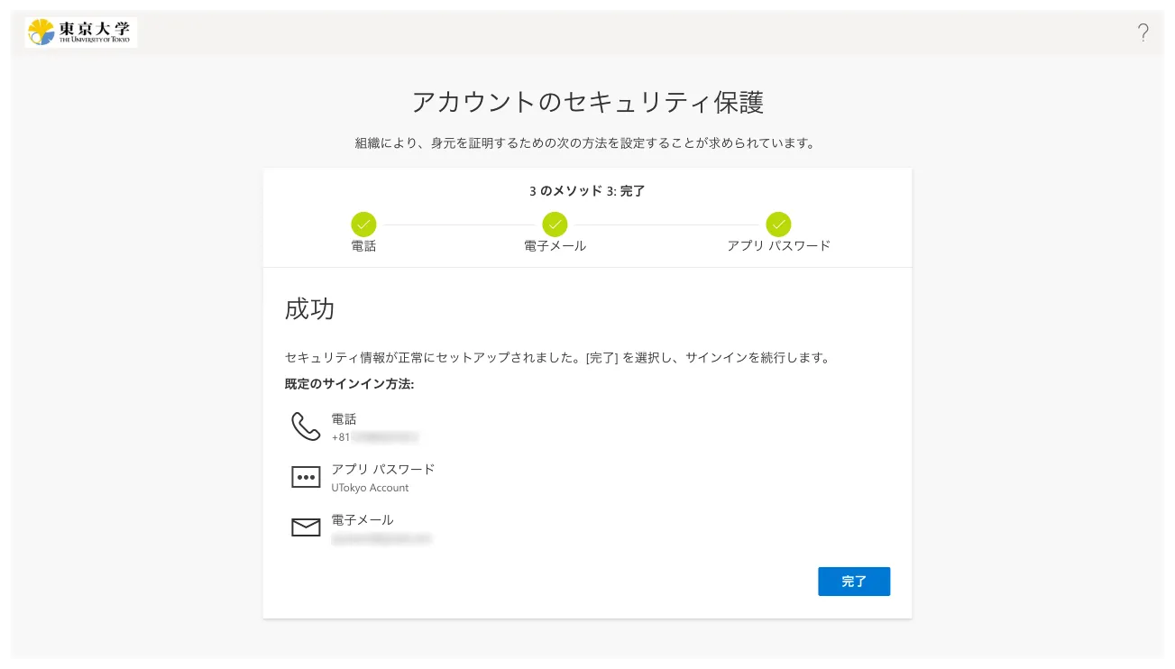The height and width of the screenshot is (669, 1175).
Task: Click the blurred phone number starting +81
Action: (x=374, y=437)
